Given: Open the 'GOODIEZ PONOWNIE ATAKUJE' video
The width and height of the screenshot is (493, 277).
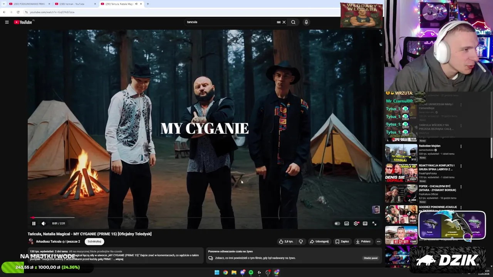Looking at the screenshot, I should 438,207.
